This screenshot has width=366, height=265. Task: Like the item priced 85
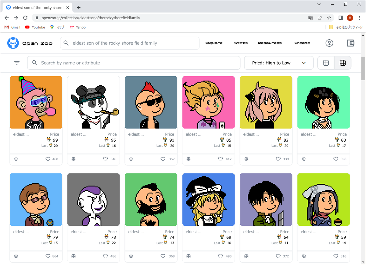221,159
